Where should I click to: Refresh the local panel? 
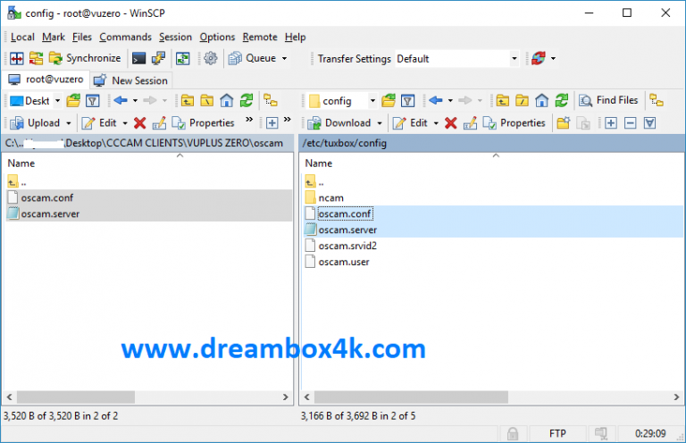247,101
